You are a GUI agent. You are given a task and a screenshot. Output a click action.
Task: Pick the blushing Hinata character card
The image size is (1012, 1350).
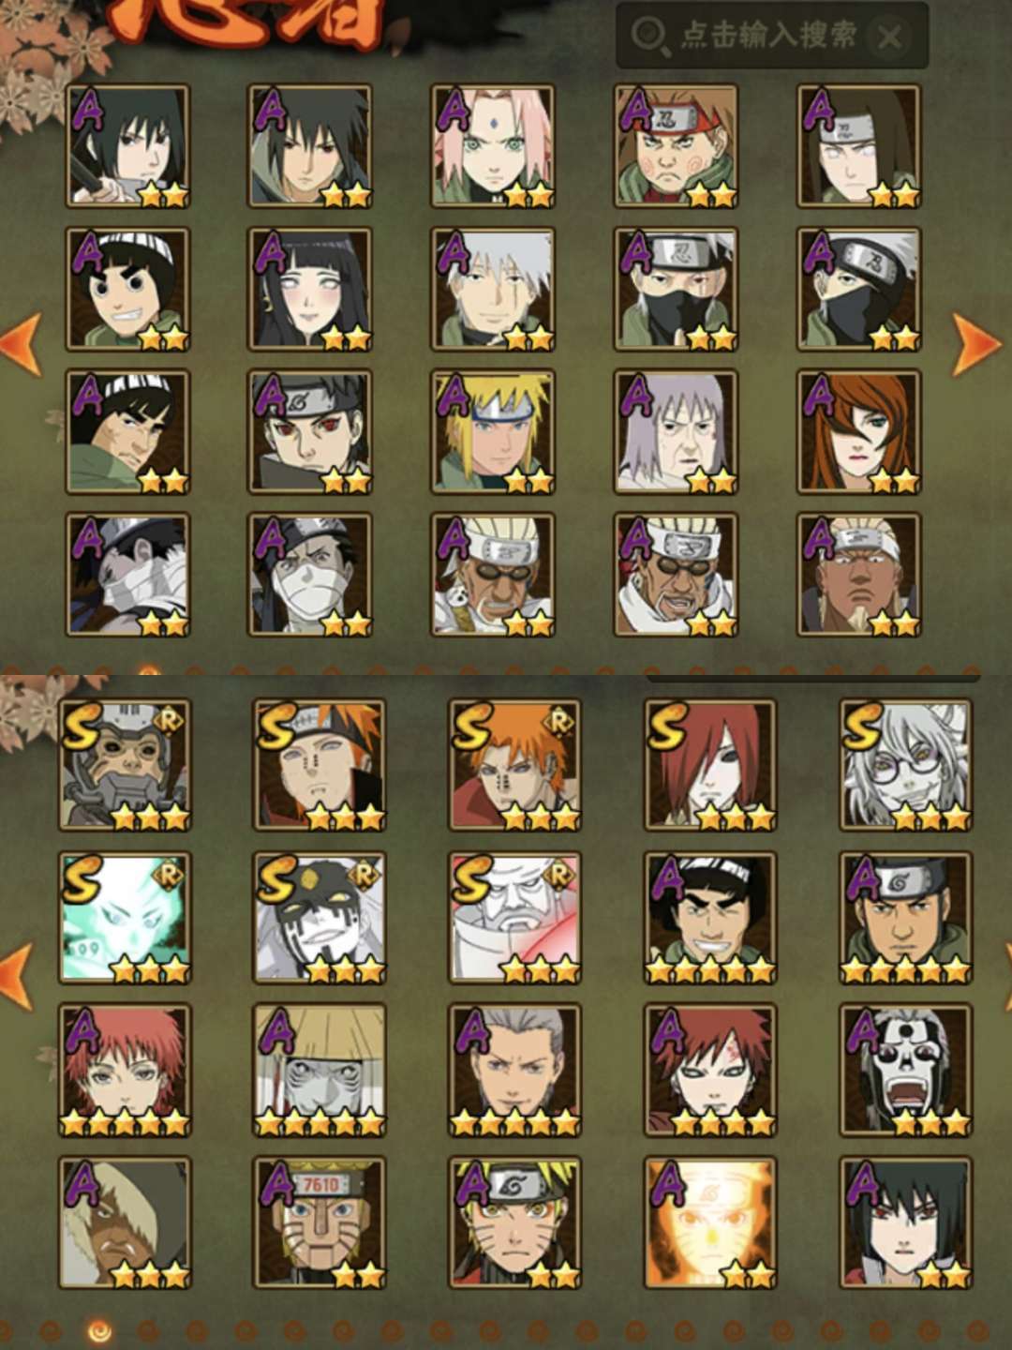[x=310, y=289]
